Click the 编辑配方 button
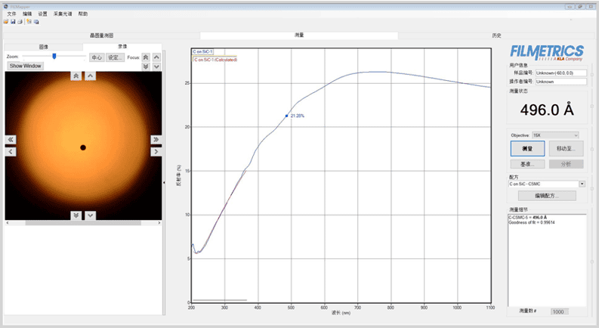This screenshot has height=328, width=599. pyautogui.click(x=548, y=196)
